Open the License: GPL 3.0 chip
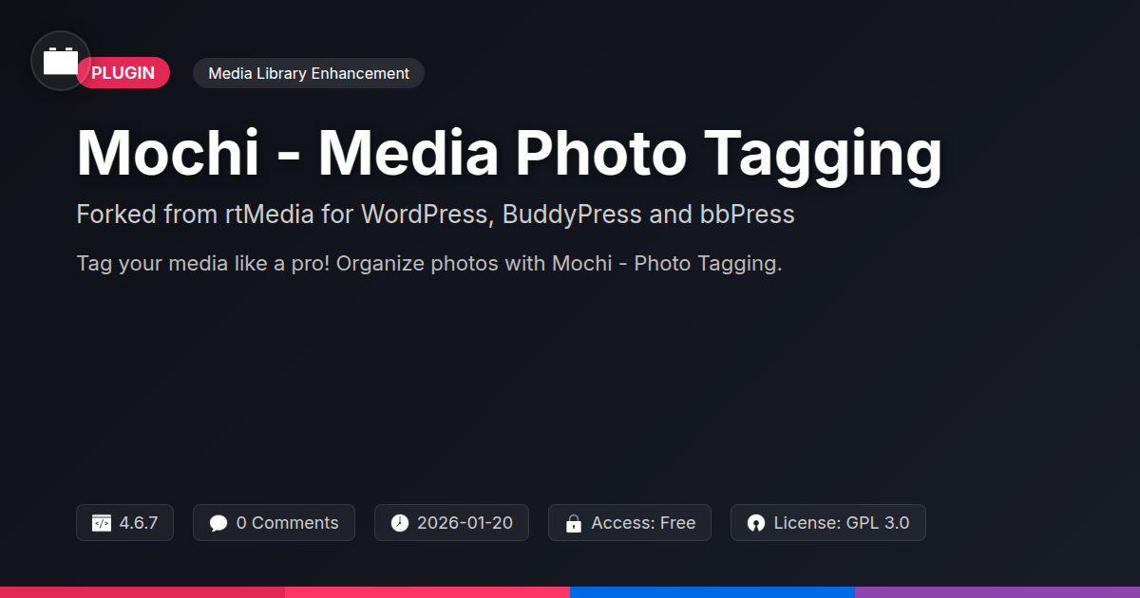The width and height of the screenshot is (1140, 598). (828, 523)
